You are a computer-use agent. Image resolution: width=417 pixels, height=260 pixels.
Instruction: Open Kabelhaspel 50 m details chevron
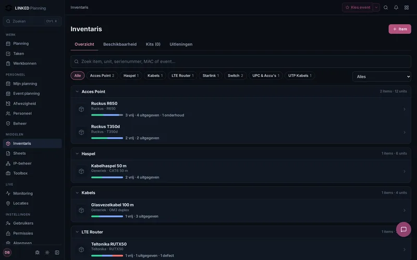(404, 171)
